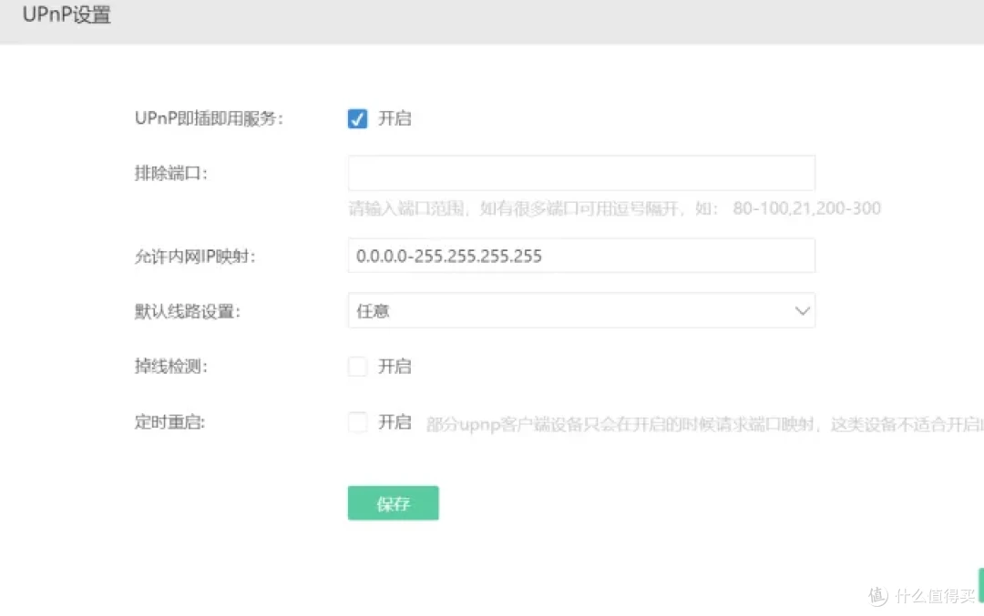Image resolution: width=984 pixels, height=616 pixels.
Task: Click the green floating button at right edge
Action: tap(980, 585)
